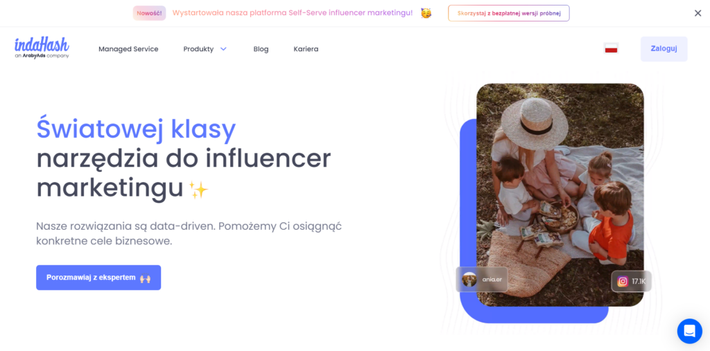Close the announcement banner with X

coord(698,13)
